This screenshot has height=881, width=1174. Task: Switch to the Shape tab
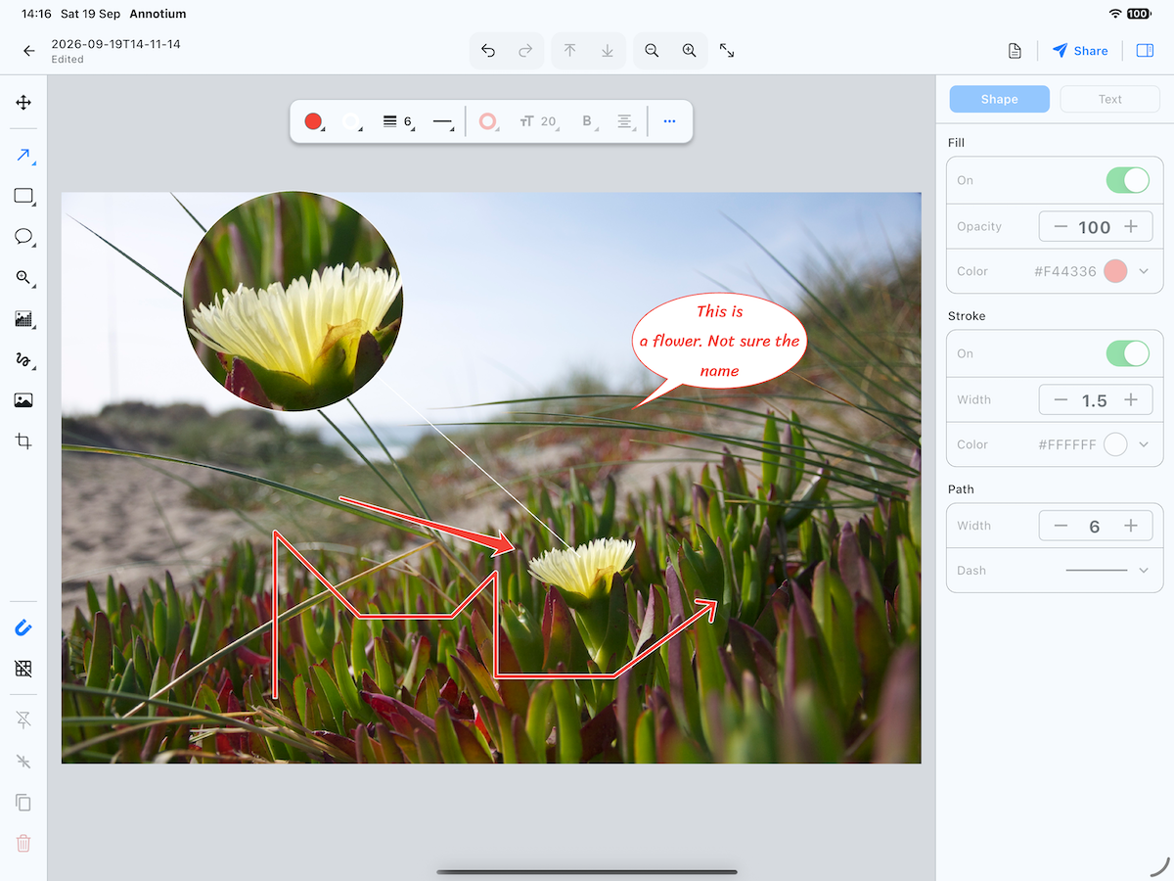(x=999, y=99)
